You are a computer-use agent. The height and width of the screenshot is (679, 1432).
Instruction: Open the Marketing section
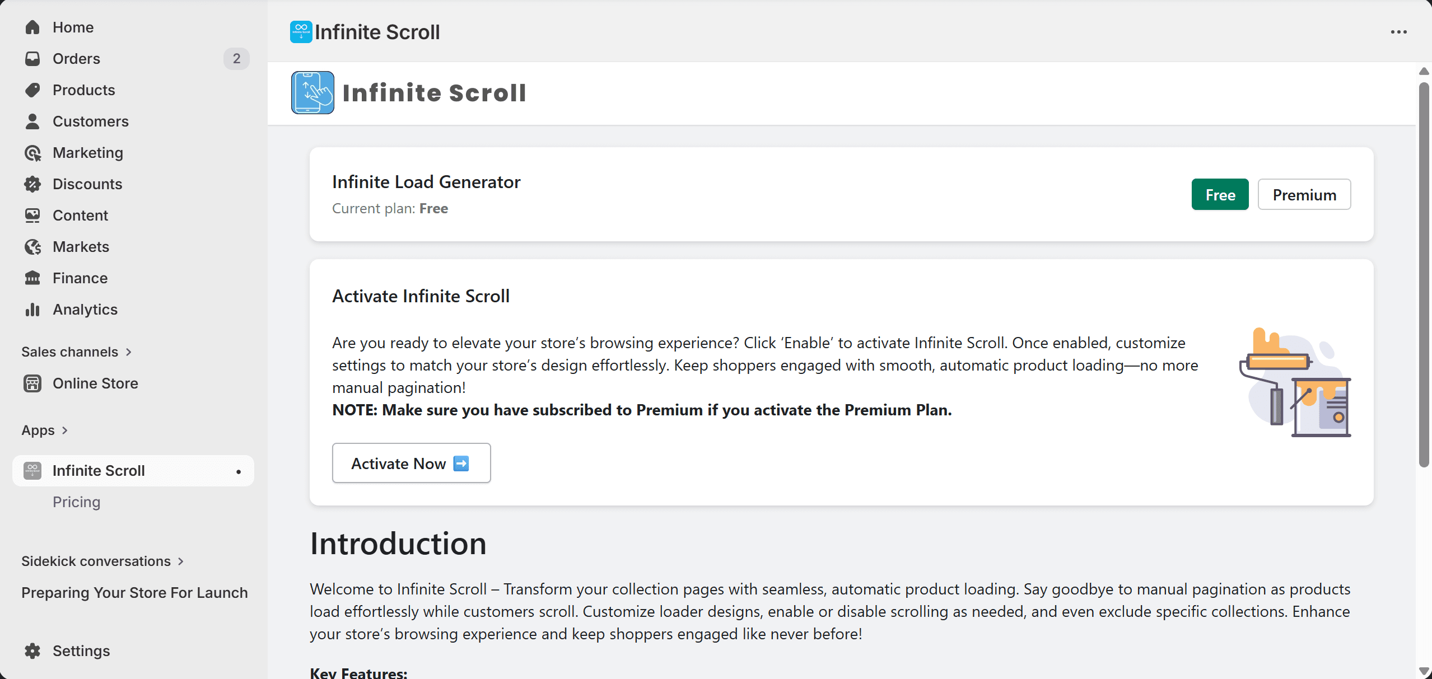tap(88, 152)
